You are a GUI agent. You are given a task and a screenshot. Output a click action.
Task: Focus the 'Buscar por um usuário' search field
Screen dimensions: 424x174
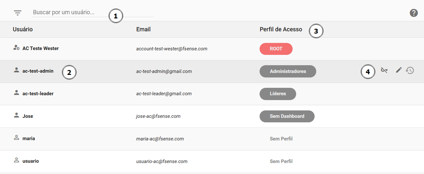93,13
